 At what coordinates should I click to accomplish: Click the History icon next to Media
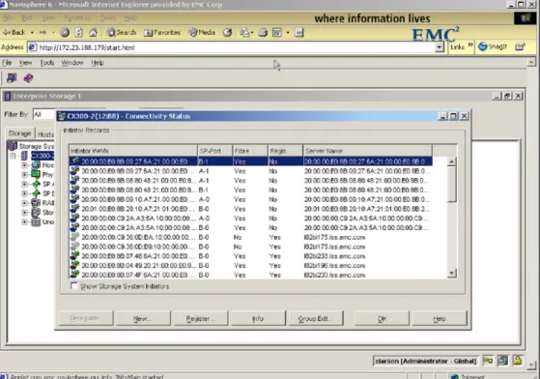pos(227,32)
